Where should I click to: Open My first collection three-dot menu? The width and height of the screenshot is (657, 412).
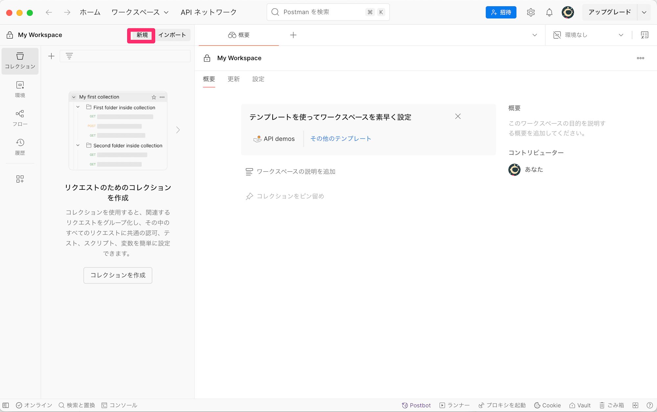click(x=162, y=97)
